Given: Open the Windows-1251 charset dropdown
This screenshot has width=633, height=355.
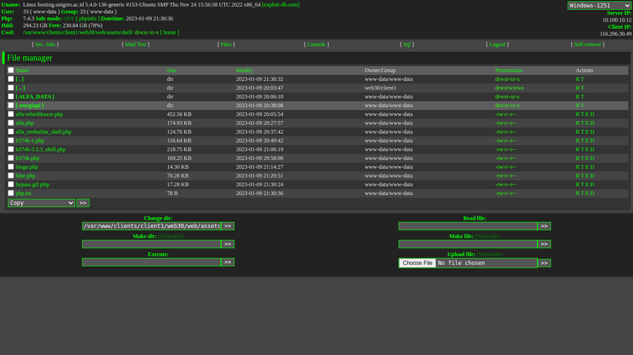Looking at the screenshot, I should point(600,6).
